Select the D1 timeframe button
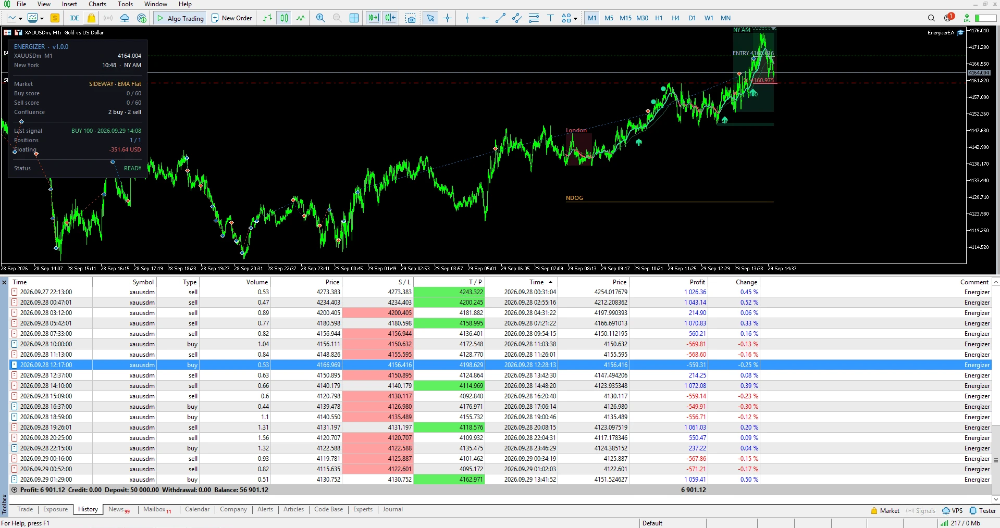This screenshot has width=1000, height=528. (692, 18)
